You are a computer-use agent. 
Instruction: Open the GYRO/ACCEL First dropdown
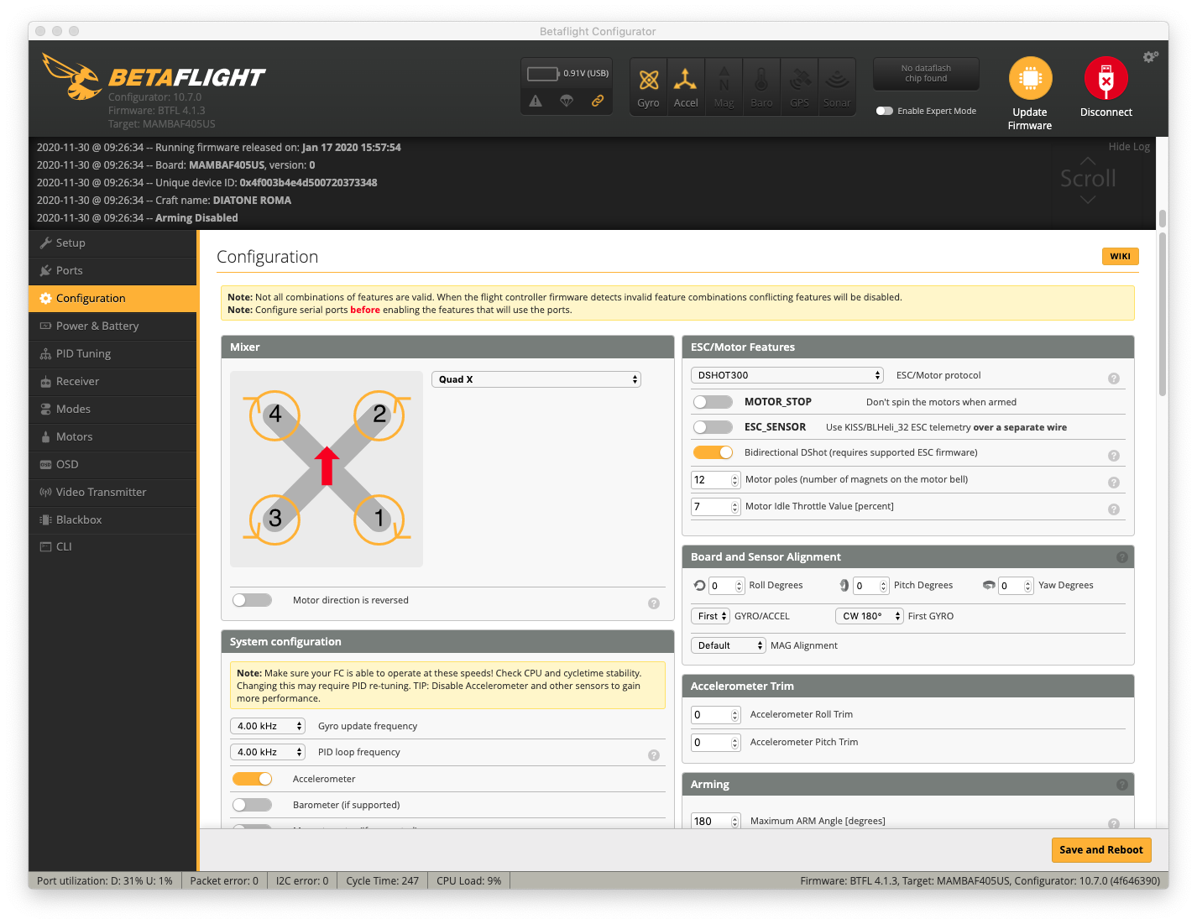click(710, 616)
